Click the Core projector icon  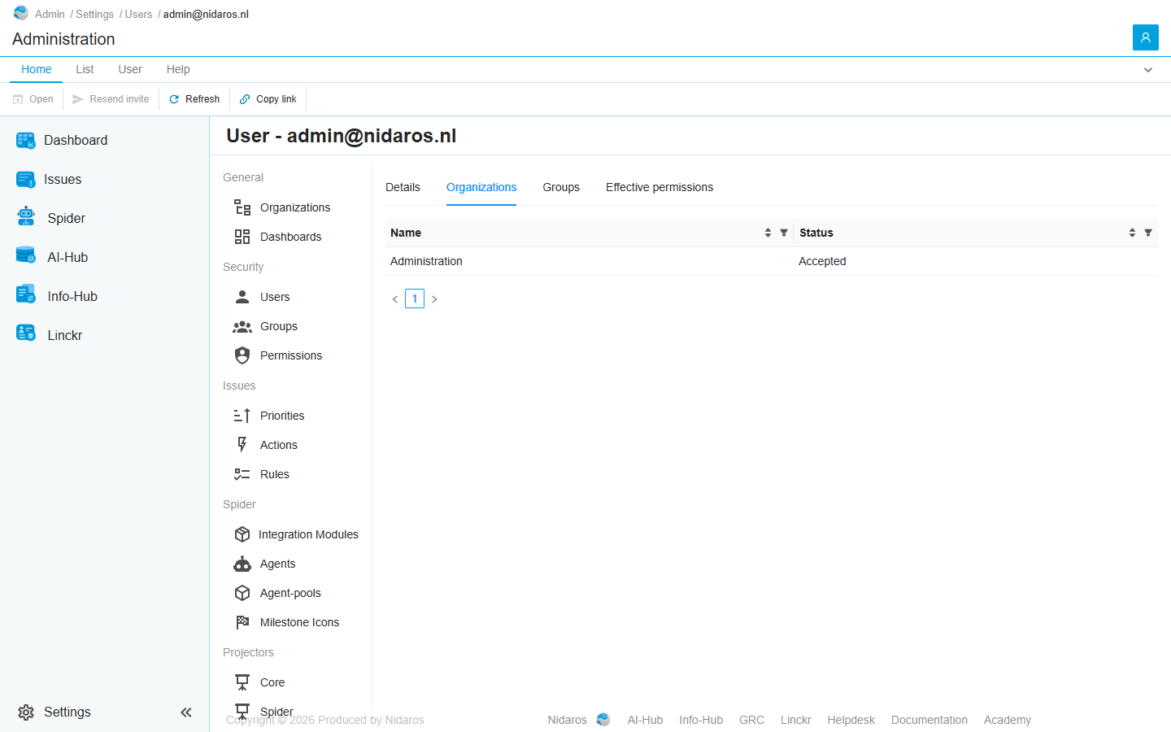(x=242, y=682)
